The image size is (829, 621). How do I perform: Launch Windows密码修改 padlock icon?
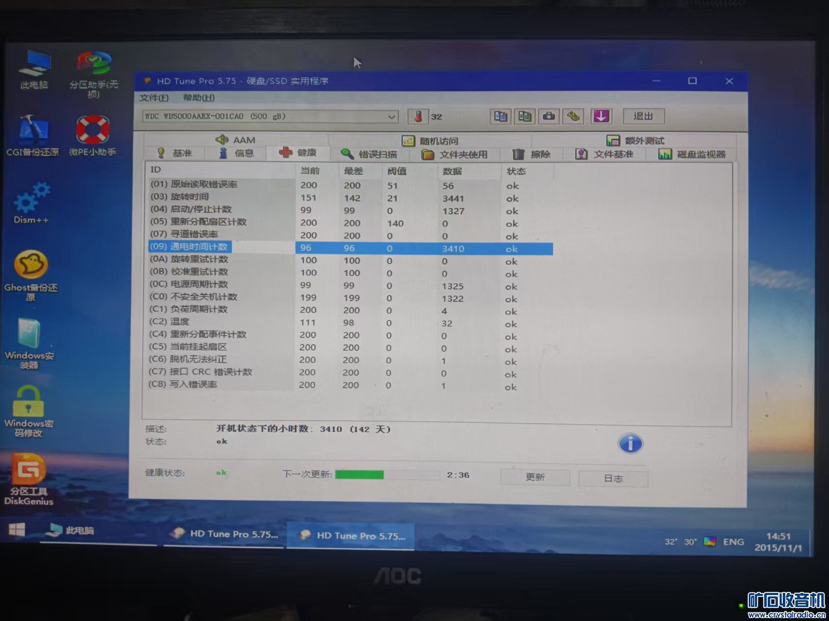click(29, 411)
